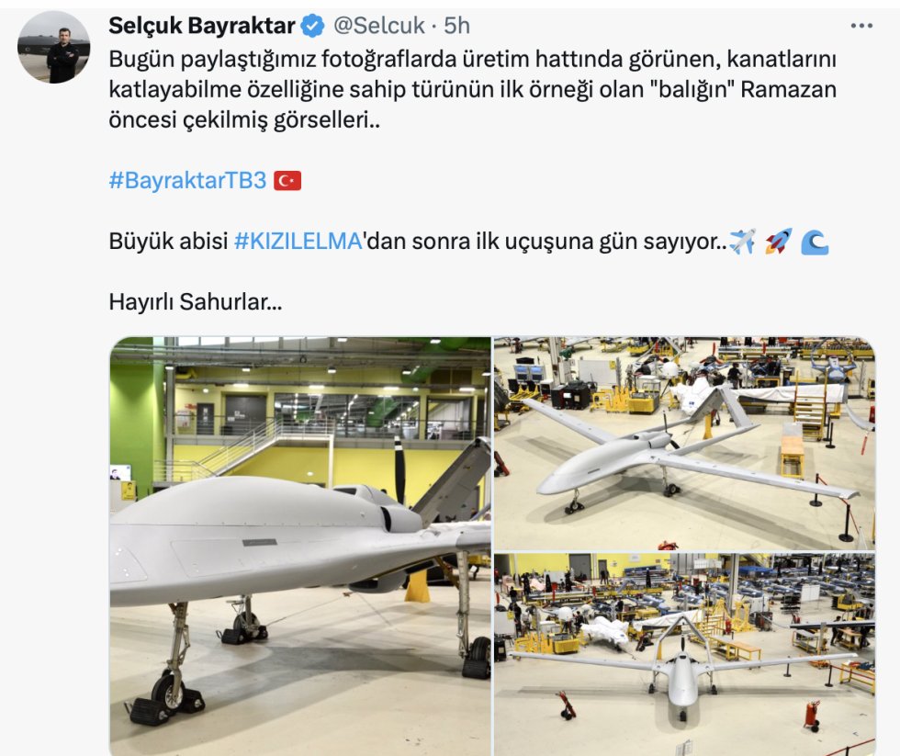Screen dimensions: 900x756
Task: Click the tweet's first paragraph text
Action: tap(472, 89)
